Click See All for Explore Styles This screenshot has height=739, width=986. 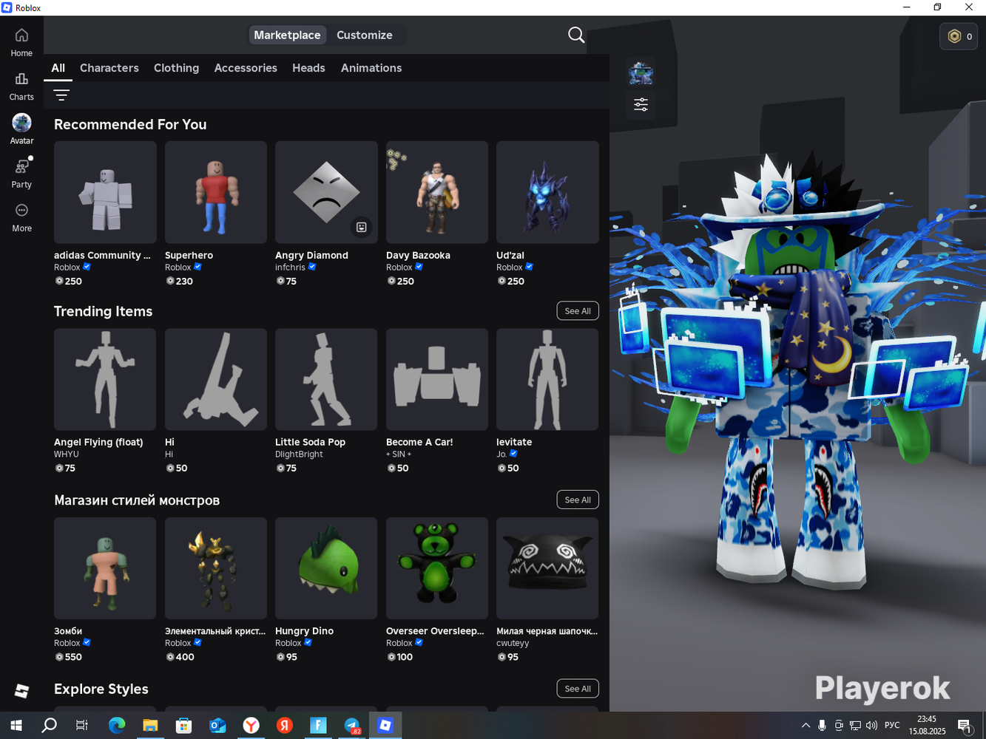(x=578, y=689)
